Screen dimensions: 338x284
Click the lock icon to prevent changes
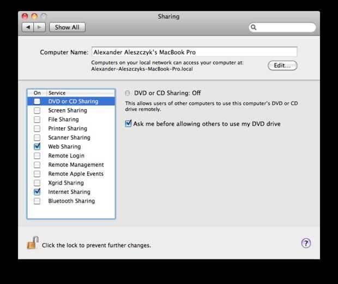point(33,243)
